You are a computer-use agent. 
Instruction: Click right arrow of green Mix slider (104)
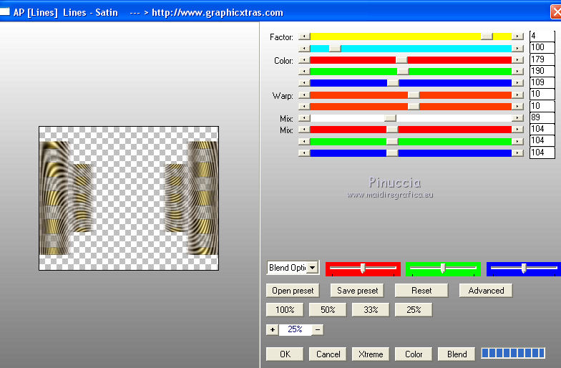(x=517, y=142)
